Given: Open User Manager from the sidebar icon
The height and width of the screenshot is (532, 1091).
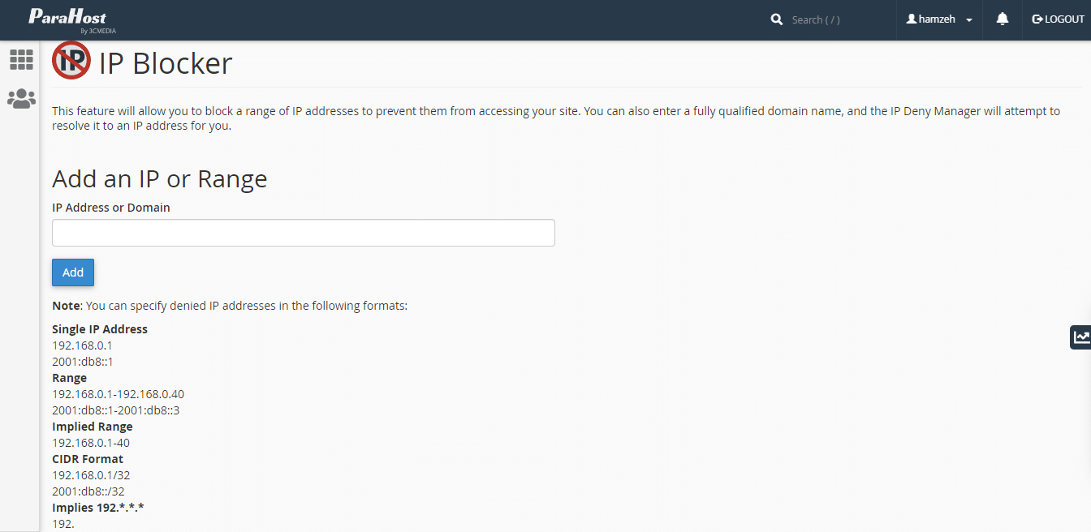Looking at the screenshot, I should pos(21,99).
